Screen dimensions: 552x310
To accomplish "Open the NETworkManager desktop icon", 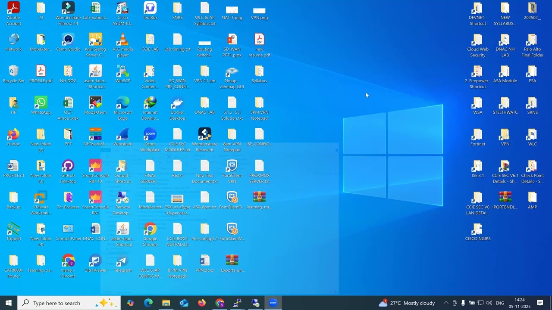I will coord(95,137).
